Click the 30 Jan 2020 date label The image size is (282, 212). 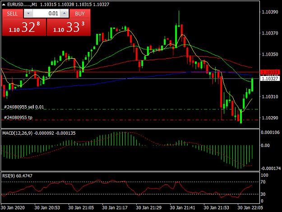click(x=13, y=207)
